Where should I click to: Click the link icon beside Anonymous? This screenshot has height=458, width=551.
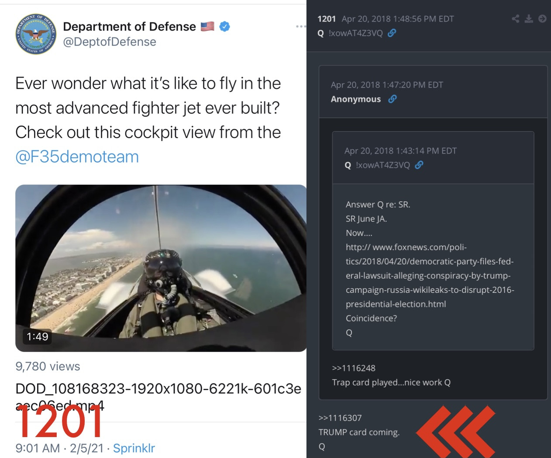coord(393,99)
